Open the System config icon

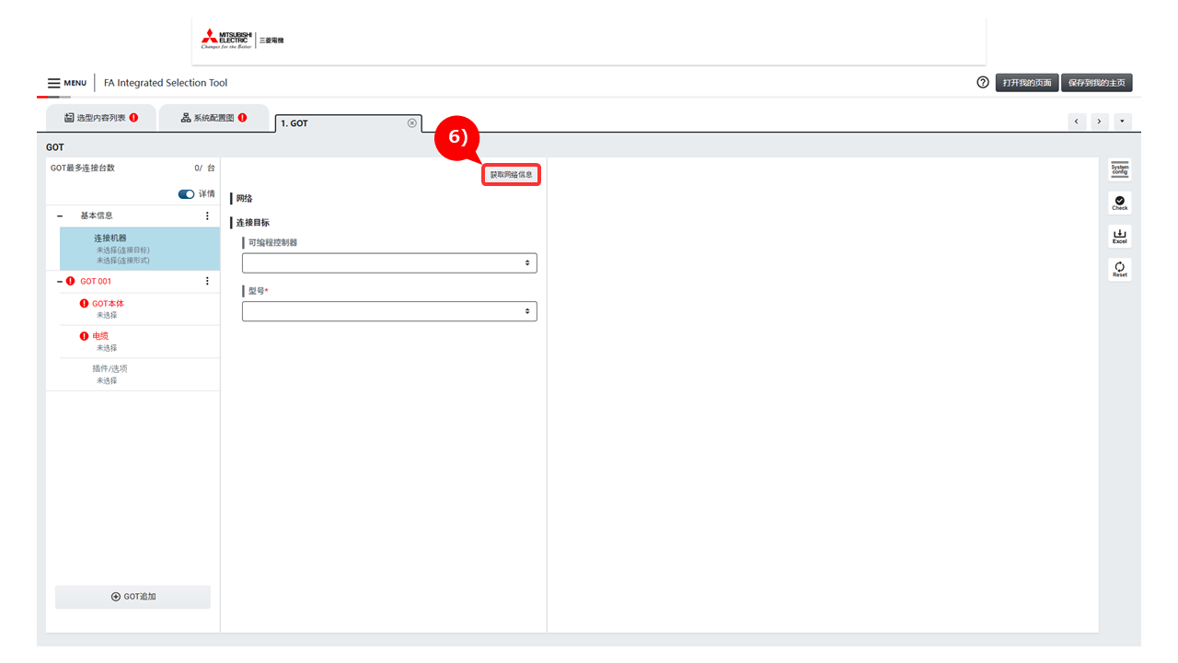coord(1119,169)
